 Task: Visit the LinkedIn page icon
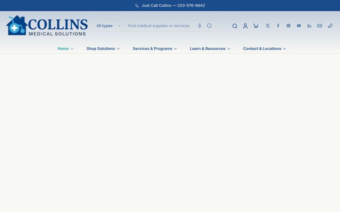pos(309,26)
